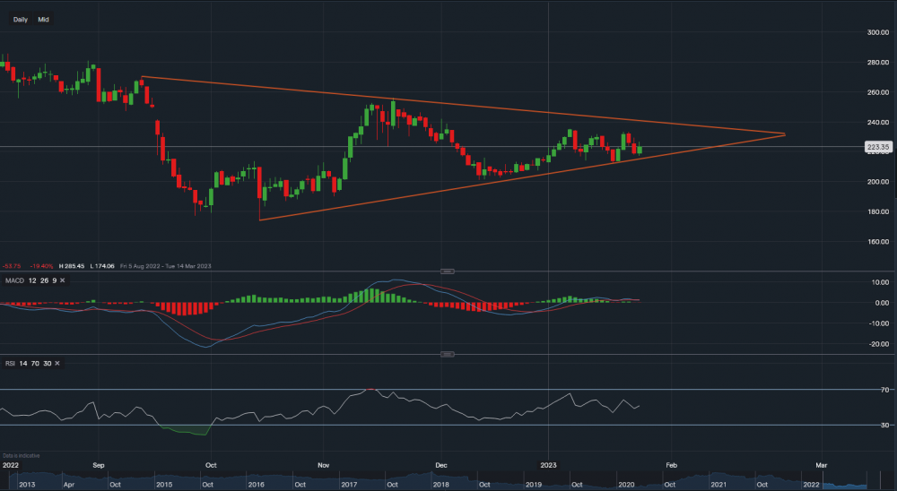
Task: Edit the RSI oversold level 30
Action: [47, 363]
